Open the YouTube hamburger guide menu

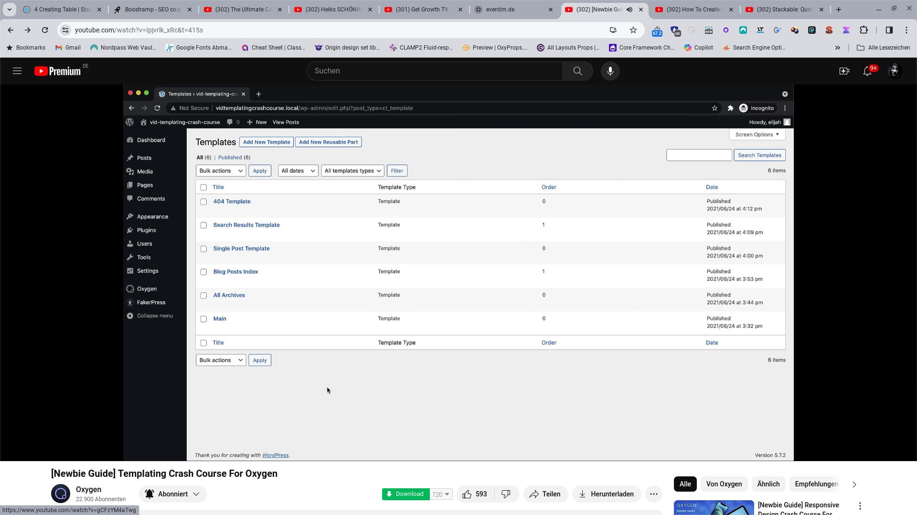point(17,71)
